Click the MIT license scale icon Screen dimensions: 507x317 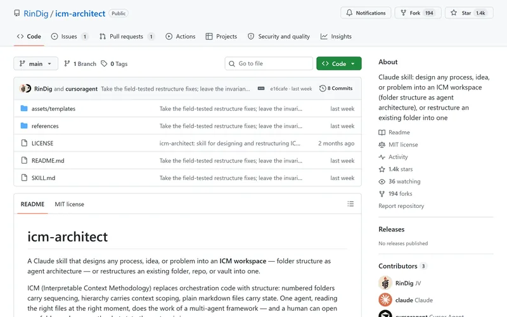(382, 145)
